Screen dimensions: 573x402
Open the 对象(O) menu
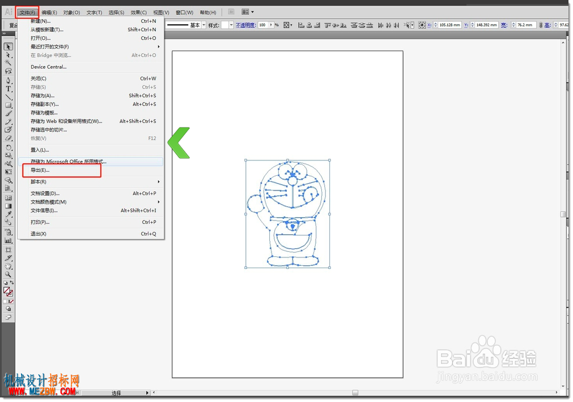click(71, 12)
